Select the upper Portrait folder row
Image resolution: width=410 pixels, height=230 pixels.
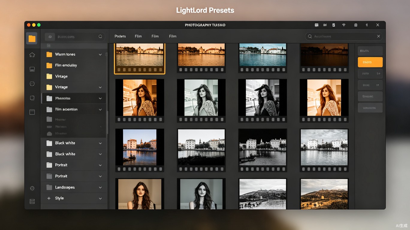(x=73, y=165)
